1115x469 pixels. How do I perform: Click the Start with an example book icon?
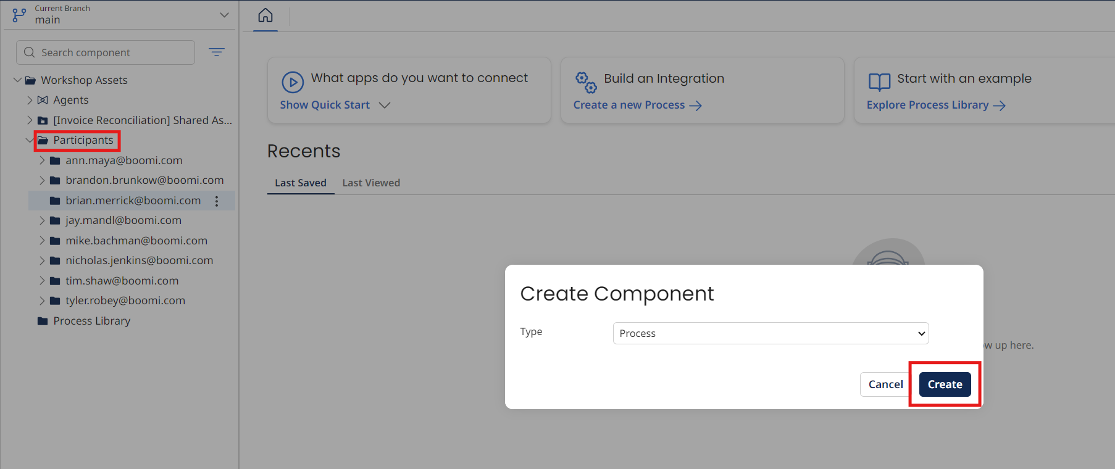tap(879, 82)
